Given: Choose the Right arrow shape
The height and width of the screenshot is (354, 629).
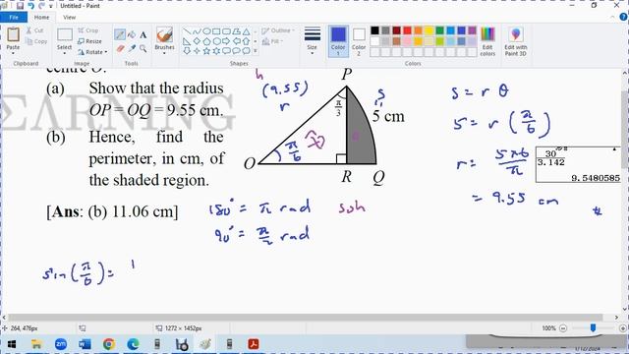Looking at the screenshot, I should pyautogui.click(x=226, y=41).
